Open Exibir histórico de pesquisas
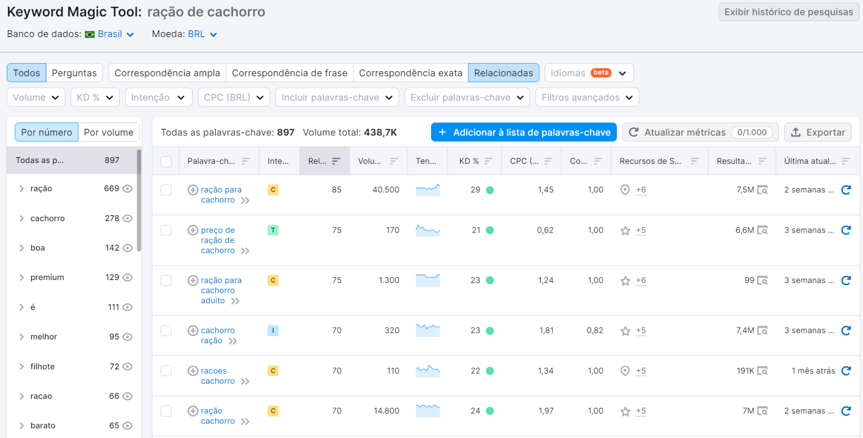This screenshot has height=438, width=863. [x=789, y=12]
